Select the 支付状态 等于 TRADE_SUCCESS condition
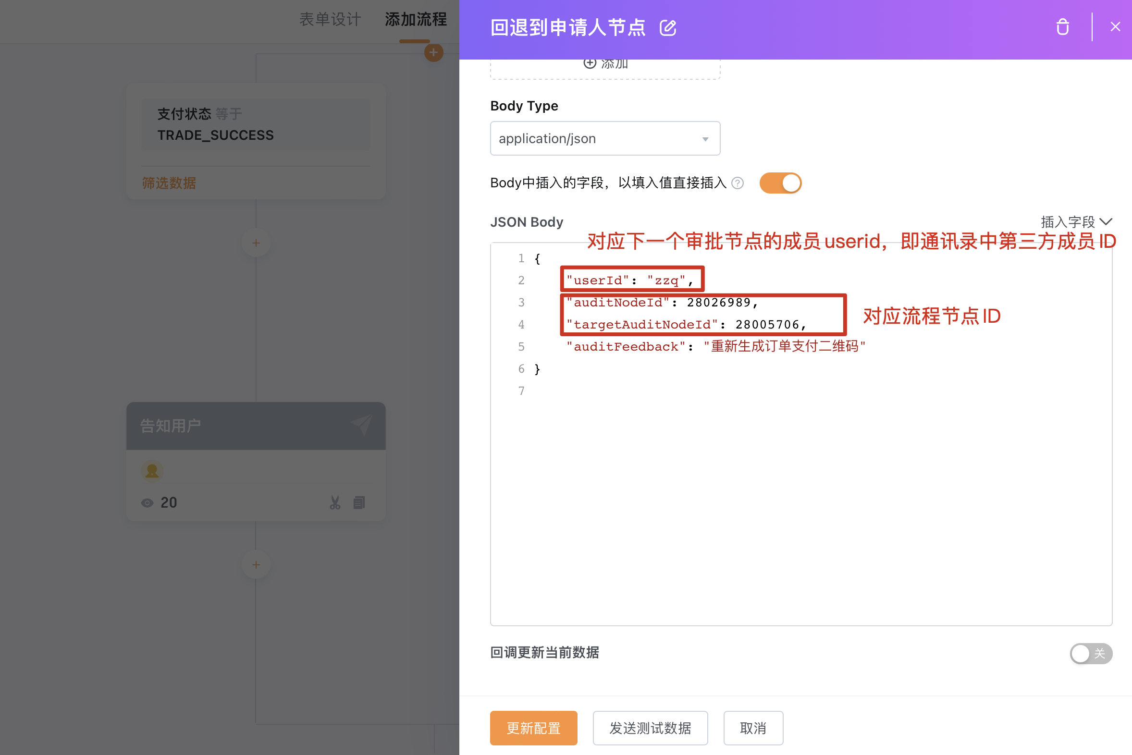Screen dimensions: 1132x755 pyautogui.click(x=256, y=124)
